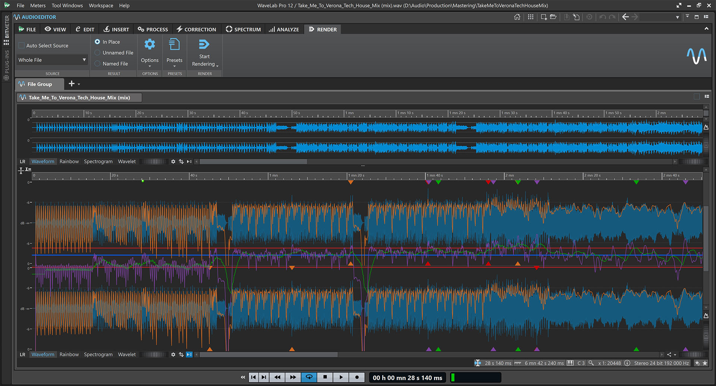Expand the Presets dropdown

click(175, 66)
